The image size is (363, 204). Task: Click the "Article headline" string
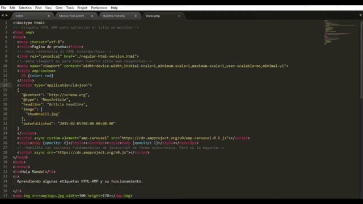66,104
